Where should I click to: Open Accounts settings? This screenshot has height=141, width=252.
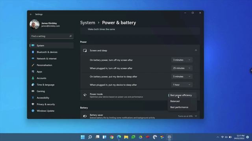pos(52,78)
